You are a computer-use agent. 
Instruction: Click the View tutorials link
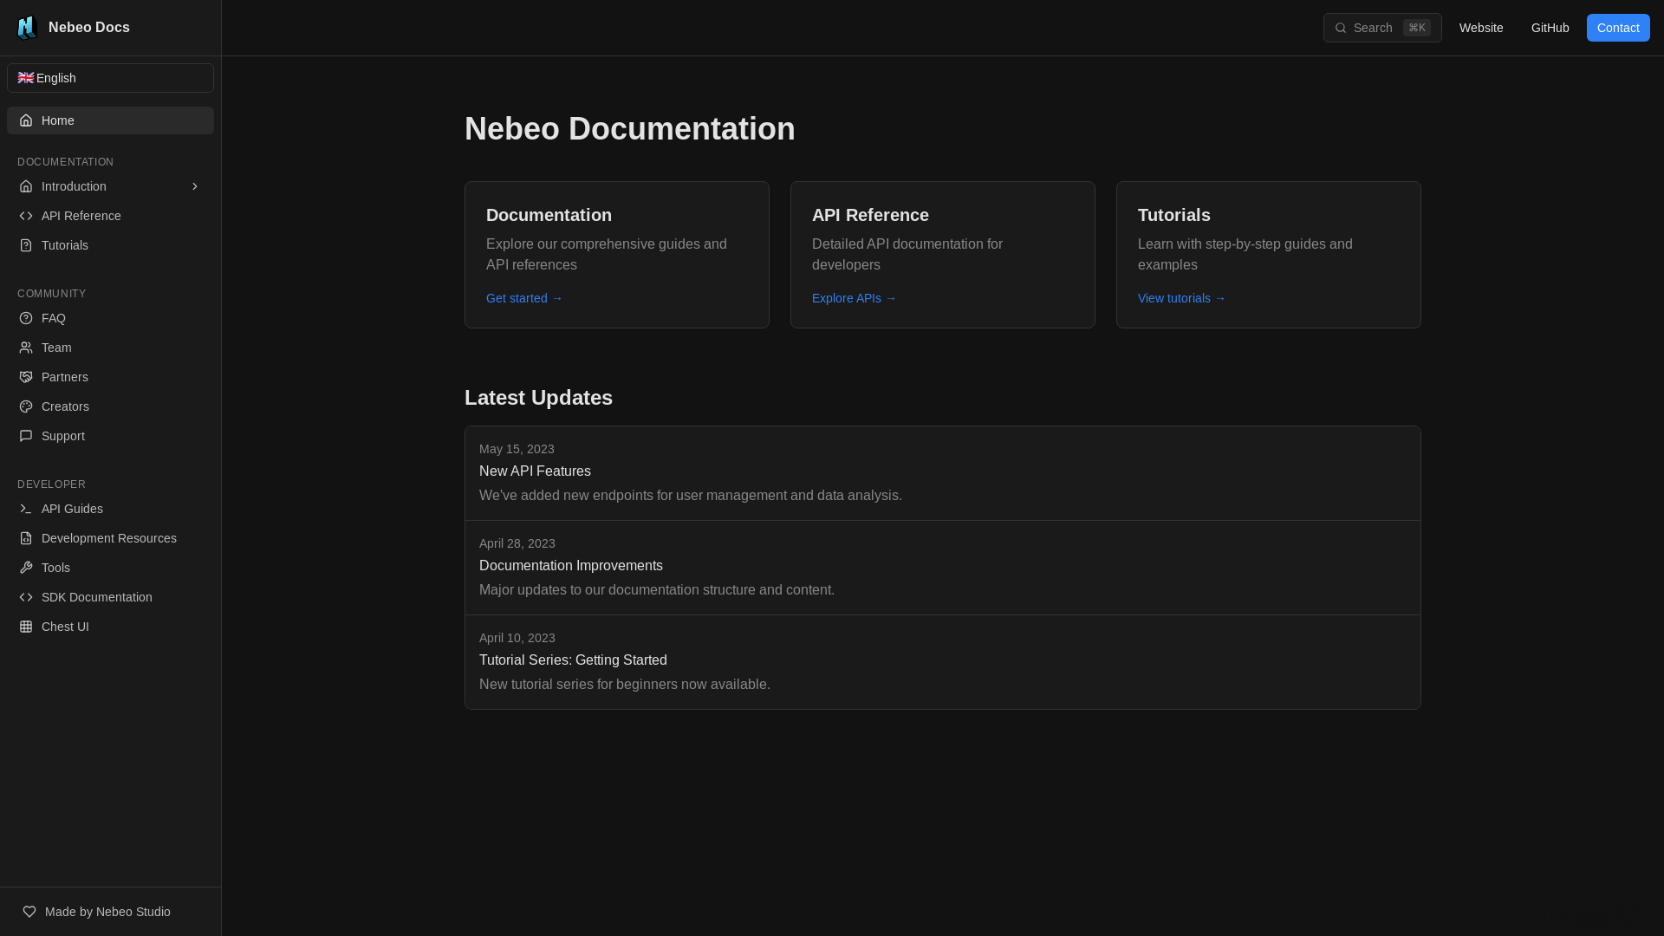pos(1181,298)
